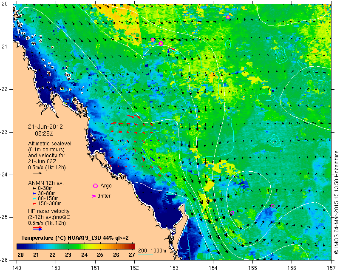Click the 'ANMN 12h av.' heading

click(46, 183)
